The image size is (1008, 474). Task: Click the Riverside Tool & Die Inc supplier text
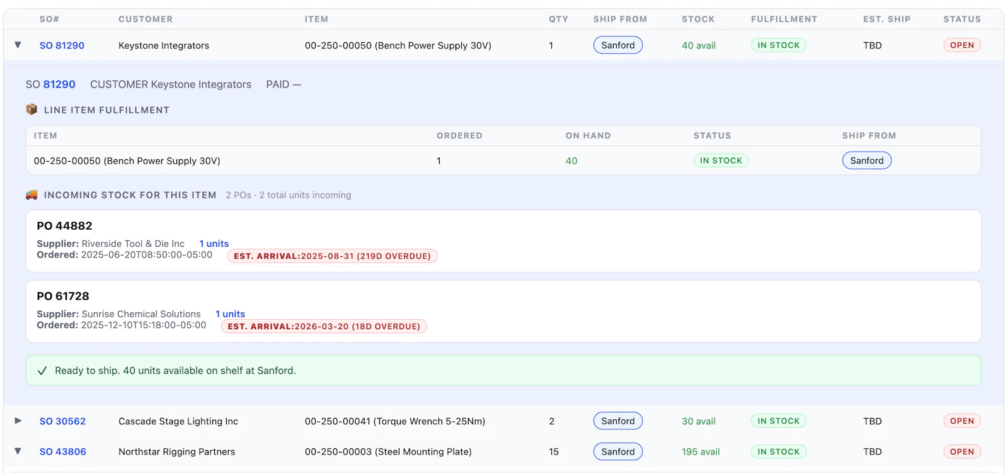tap(133, 244)
